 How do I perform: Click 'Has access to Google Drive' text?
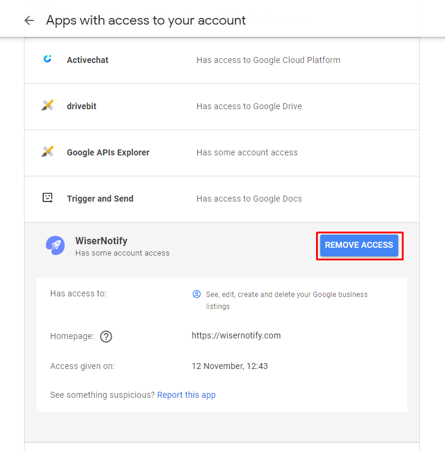click(249, 106)
